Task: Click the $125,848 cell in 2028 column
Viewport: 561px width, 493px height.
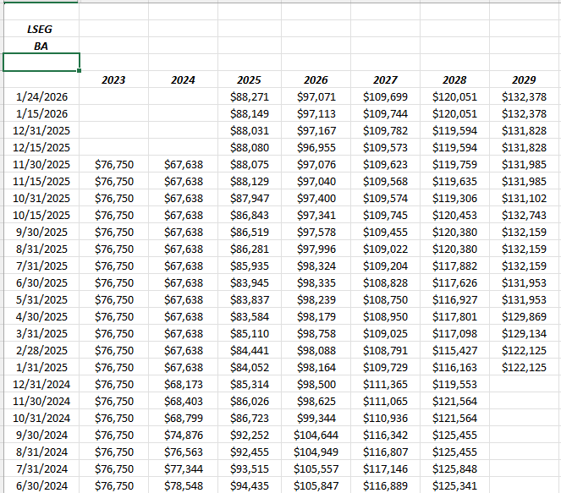Action: pyautogui.click(x=454, y=469)
